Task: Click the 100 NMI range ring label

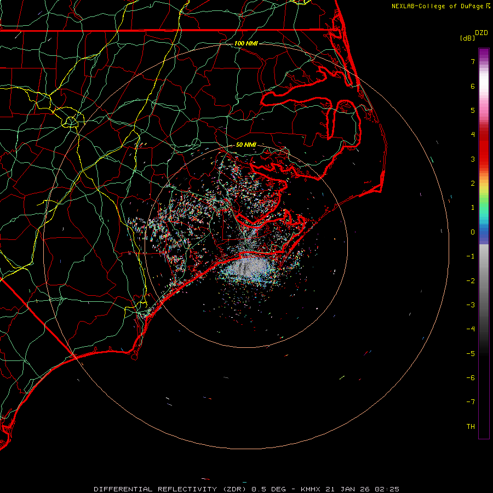Action: tap(246, 43)
